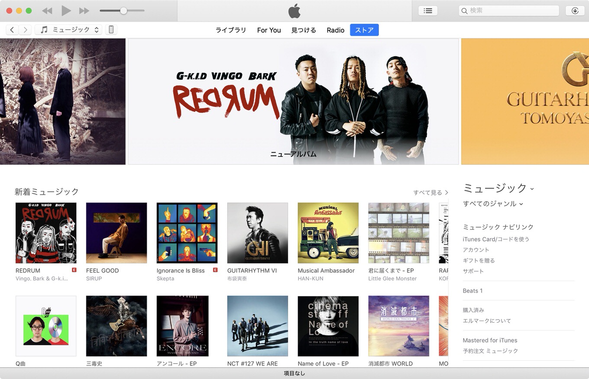Click the explicit badge beside REDRUM
Viewport: 589px width, 379px height.
point(74,270)
